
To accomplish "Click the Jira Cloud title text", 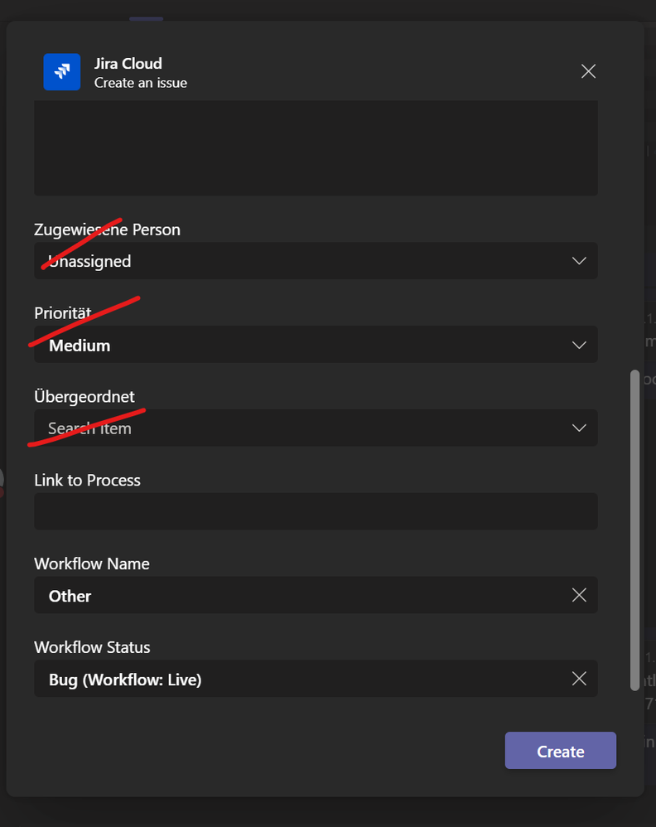I will click(128, 63).
